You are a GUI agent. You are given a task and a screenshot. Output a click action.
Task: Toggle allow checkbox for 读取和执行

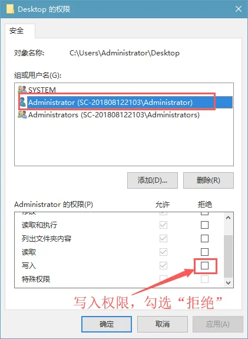coord(163,225)
